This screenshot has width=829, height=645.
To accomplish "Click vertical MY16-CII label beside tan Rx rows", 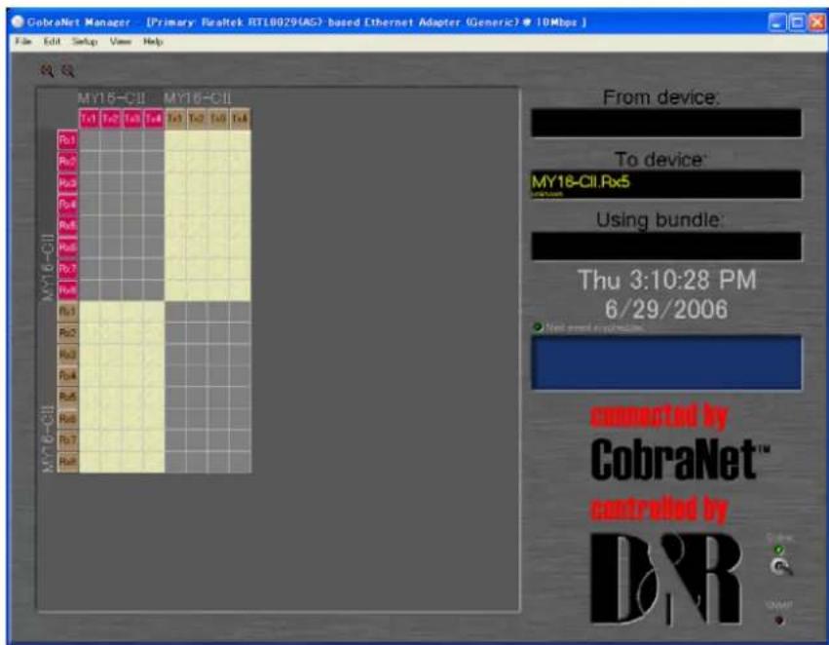I will point(48,438).
